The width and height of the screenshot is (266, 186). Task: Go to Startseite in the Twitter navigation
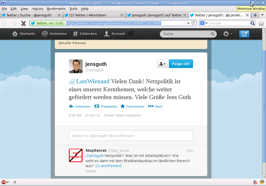coord(24,34)
